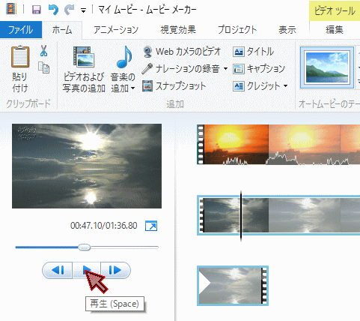Screen dimensions: 360x321
Task: Record from Web カメラのビデオ
Action: tap(182, 52)
